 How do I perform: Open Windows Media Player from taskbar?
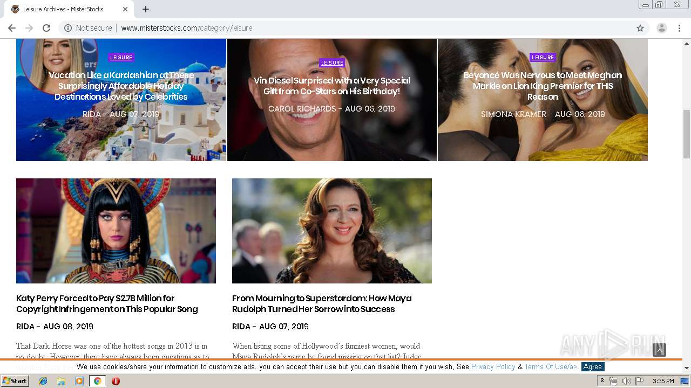79,381
